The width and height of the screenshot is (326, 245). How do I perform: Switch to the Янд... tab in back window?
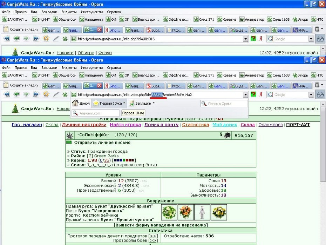(113, 30)
